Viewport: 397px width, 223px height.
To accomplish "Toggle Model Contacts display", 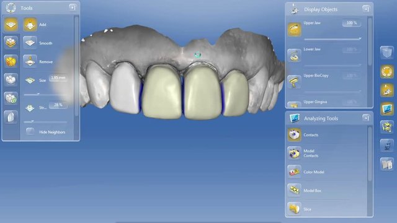I will (x=294, y=153).
